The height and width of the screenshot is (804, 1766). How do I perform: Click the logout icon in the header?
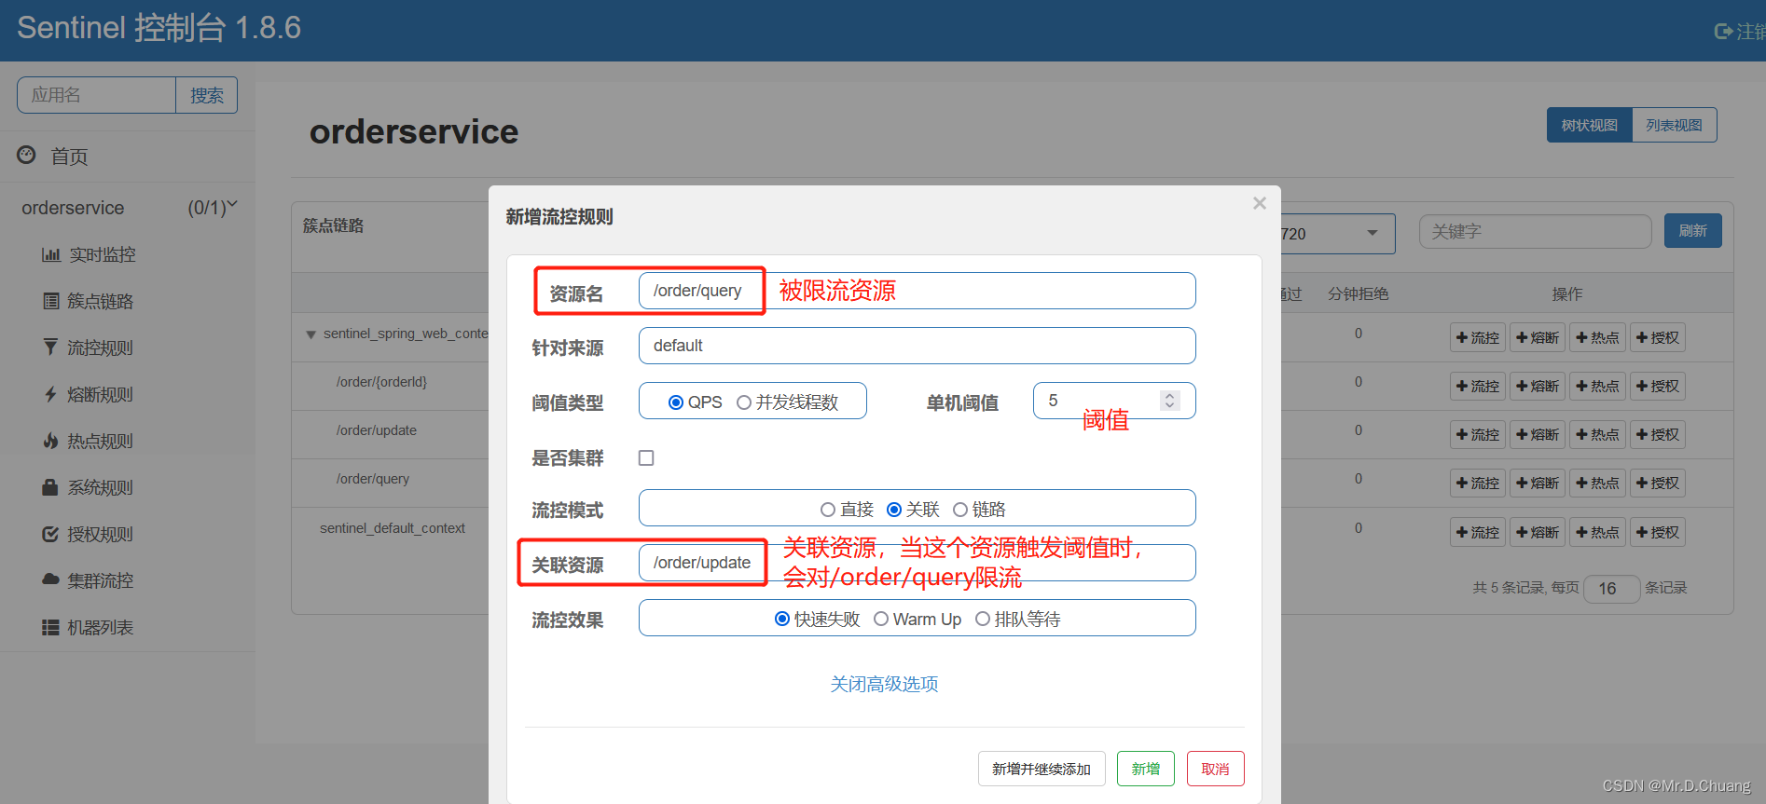pos(1723,32)
